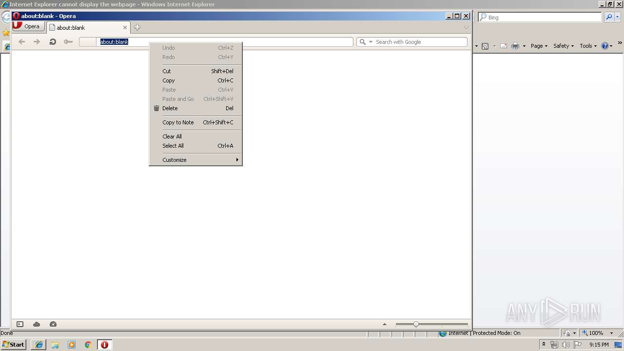Open the Windows Start menu
This screenshot has width=624, height=351.
[13, 345]
